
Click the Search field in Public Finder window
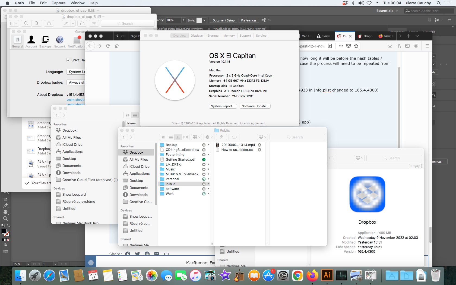pyautogui.click(x=297, y=137)
